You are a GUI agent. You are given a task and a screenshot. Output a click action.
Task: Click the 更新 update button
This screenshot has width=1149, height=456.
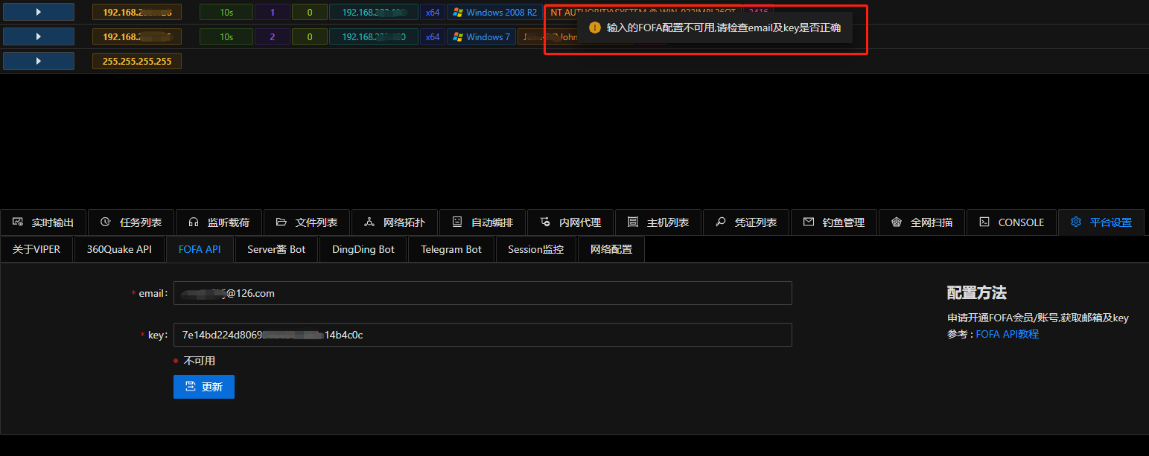click(x=203, y=386)
